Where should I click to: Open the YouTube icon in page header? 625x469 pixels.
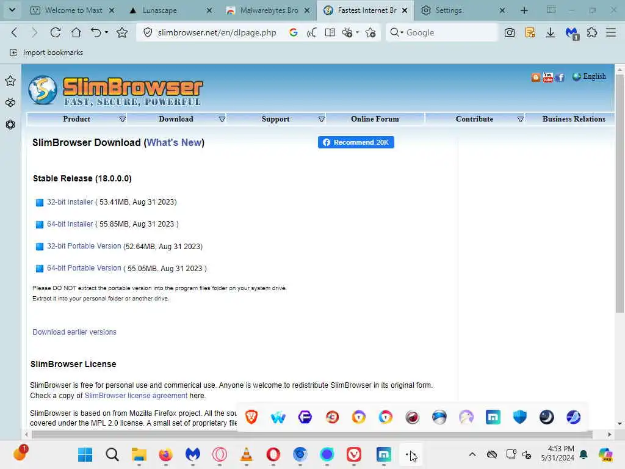pos(548,78)
